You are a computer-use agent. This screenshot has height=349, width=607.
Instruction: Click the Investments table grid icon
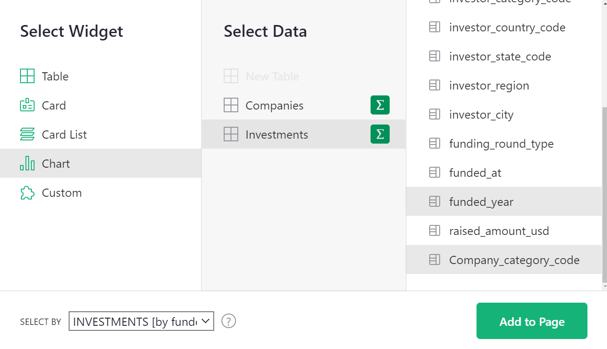coord(231,134)
